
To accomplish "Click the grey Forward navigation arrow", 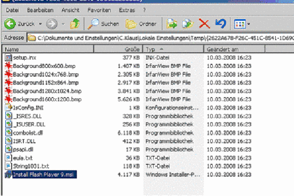I will [51, 23].
